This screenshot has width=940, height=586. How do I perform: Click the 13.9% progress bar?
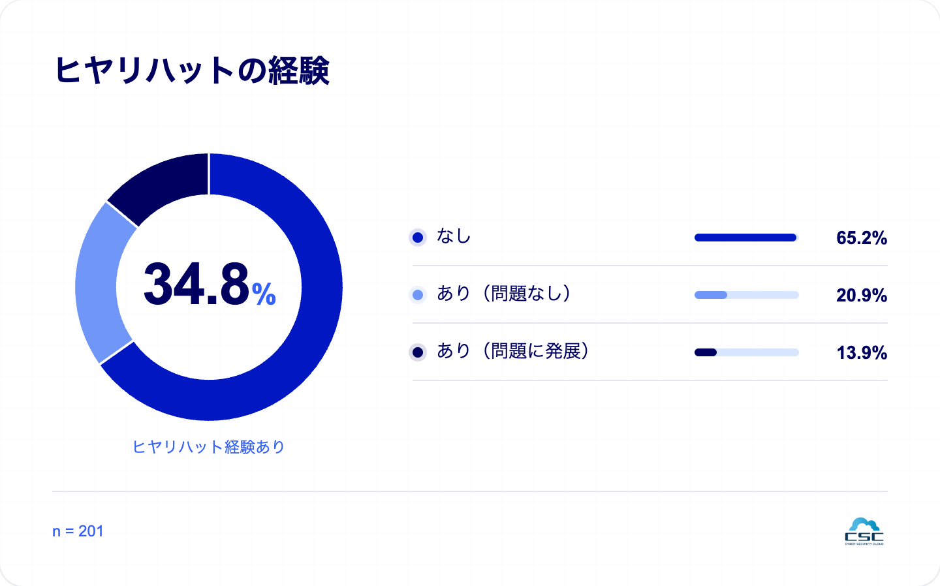tap(747, 352)
